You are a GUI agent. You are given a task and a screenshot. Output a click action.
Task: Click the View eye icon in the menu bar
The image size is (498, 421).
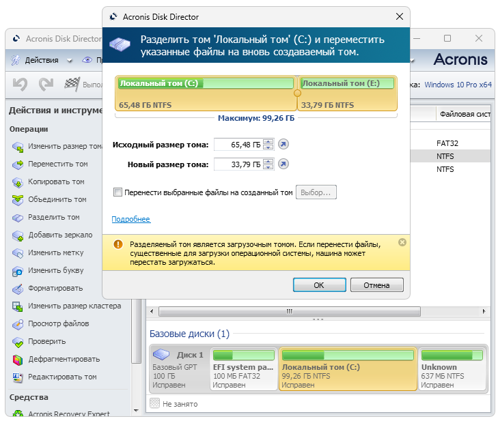(x=87, y=60)
